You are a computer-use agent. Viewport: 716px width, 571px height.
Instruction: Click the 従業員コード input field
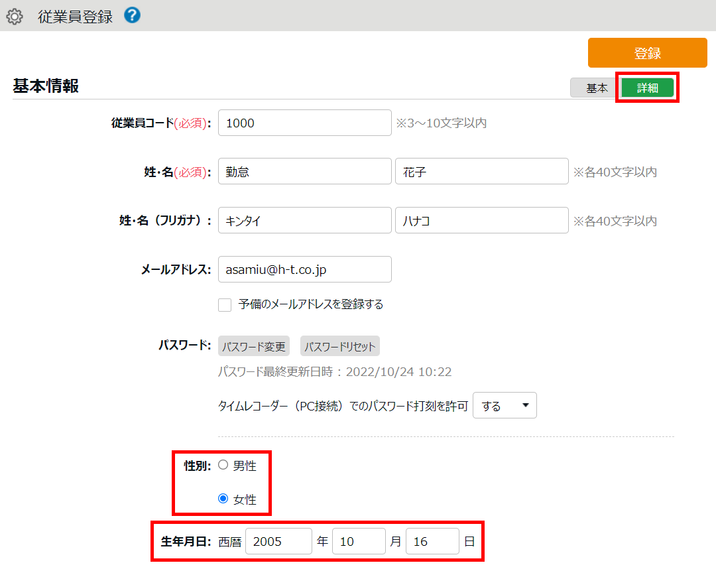[304, 123]
